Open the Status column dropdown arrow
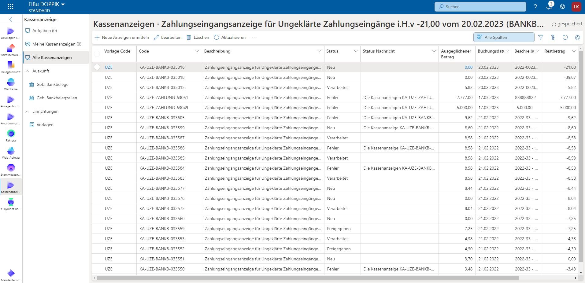 (x=356, y=51)
